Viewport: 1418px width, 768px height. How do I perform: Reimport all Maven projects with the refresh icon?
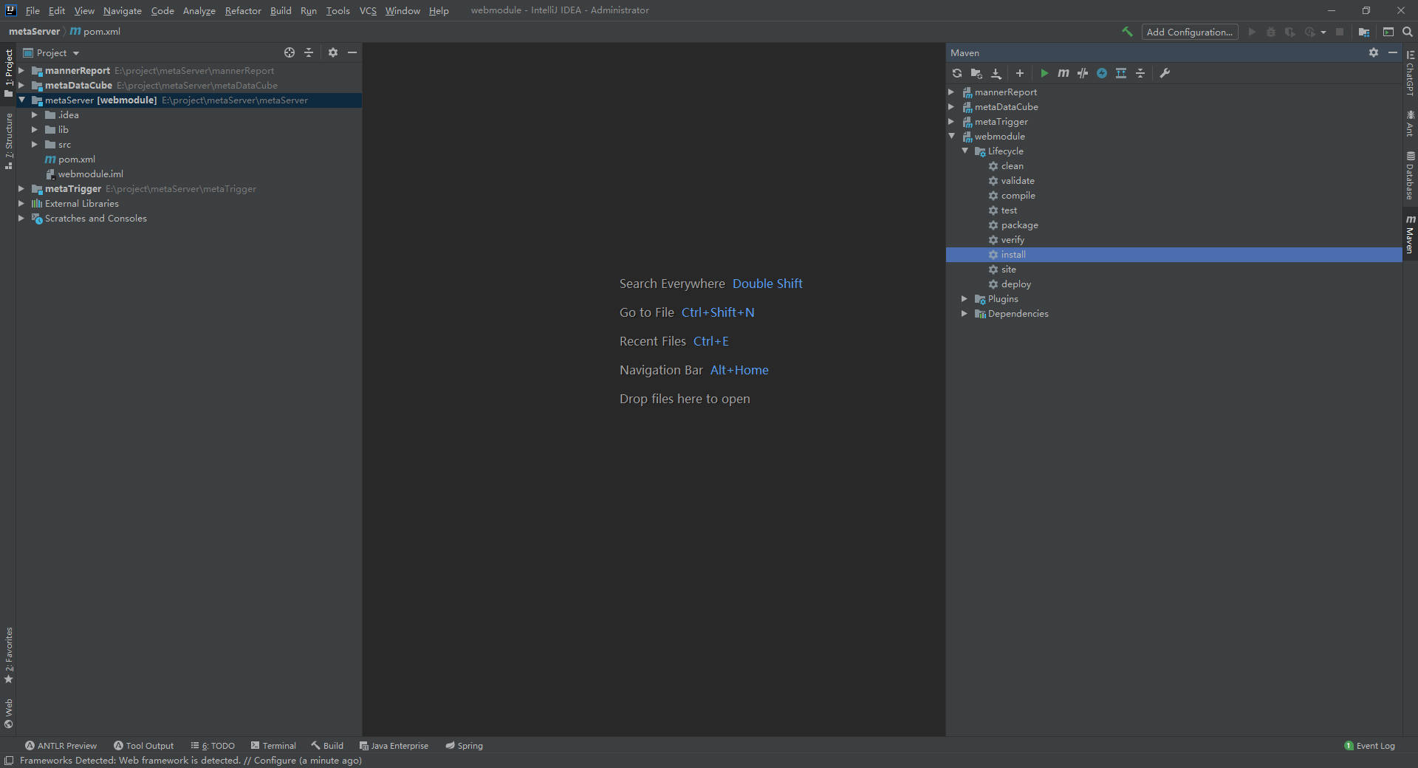[957, 73]
